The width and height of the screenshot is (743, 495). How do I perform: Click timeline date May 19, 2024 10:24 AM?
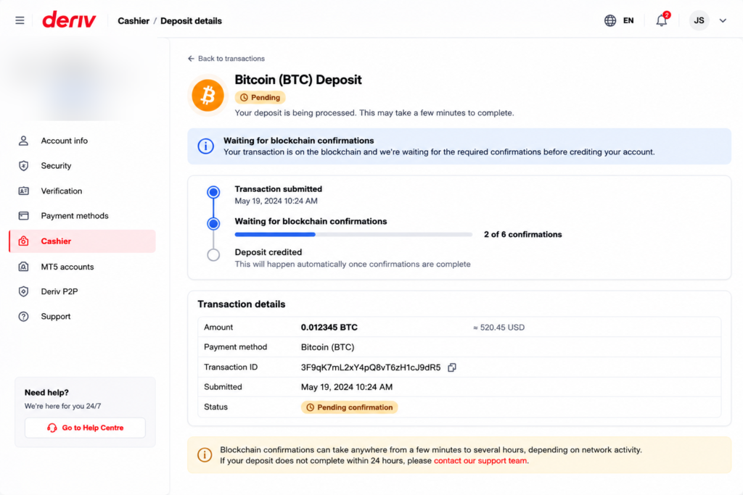(x=276, y=201)
